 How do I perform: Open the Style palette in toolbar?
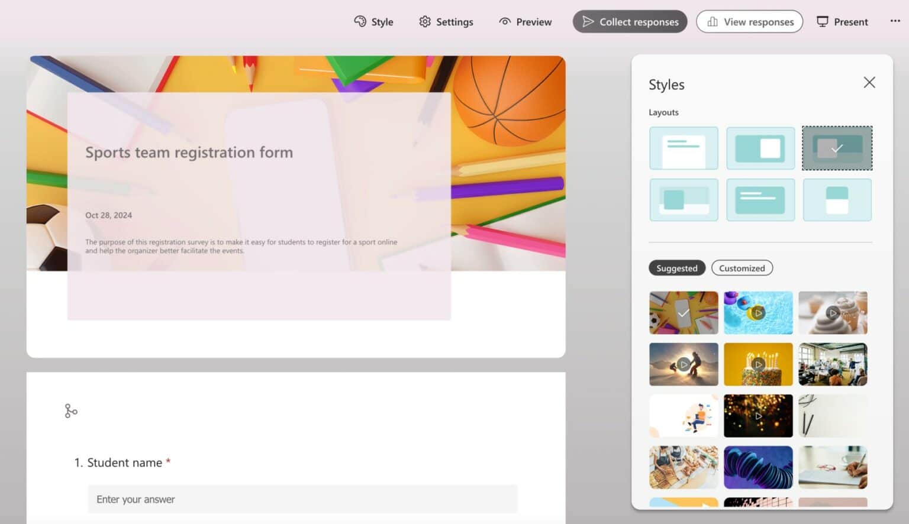[373, 22]
